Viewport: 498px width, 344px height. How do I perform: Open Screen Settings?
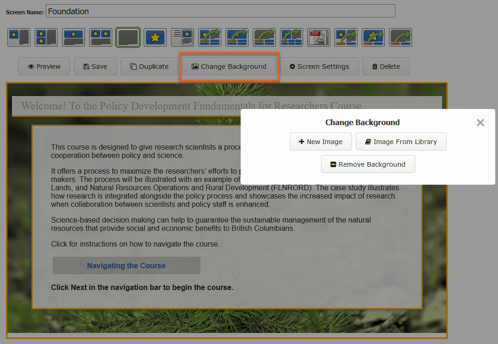coord(320,66)
